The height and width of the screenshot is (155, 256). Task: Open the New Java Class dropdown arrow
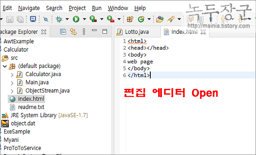tap(149, 19)
